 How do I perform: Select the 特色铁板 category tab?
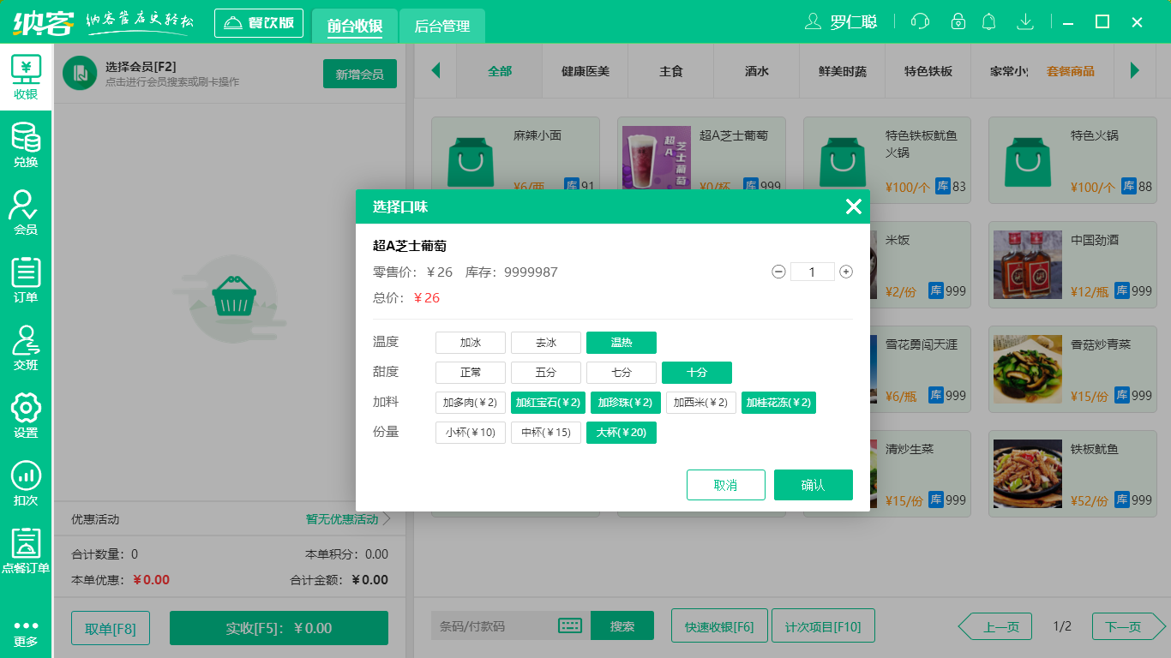pos(928,71)
